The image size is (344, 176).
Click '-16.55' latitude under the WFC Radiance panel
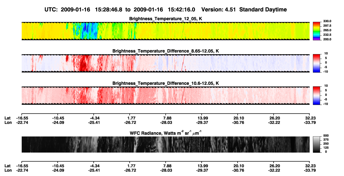pyautogui.click(x=22, y=166)
